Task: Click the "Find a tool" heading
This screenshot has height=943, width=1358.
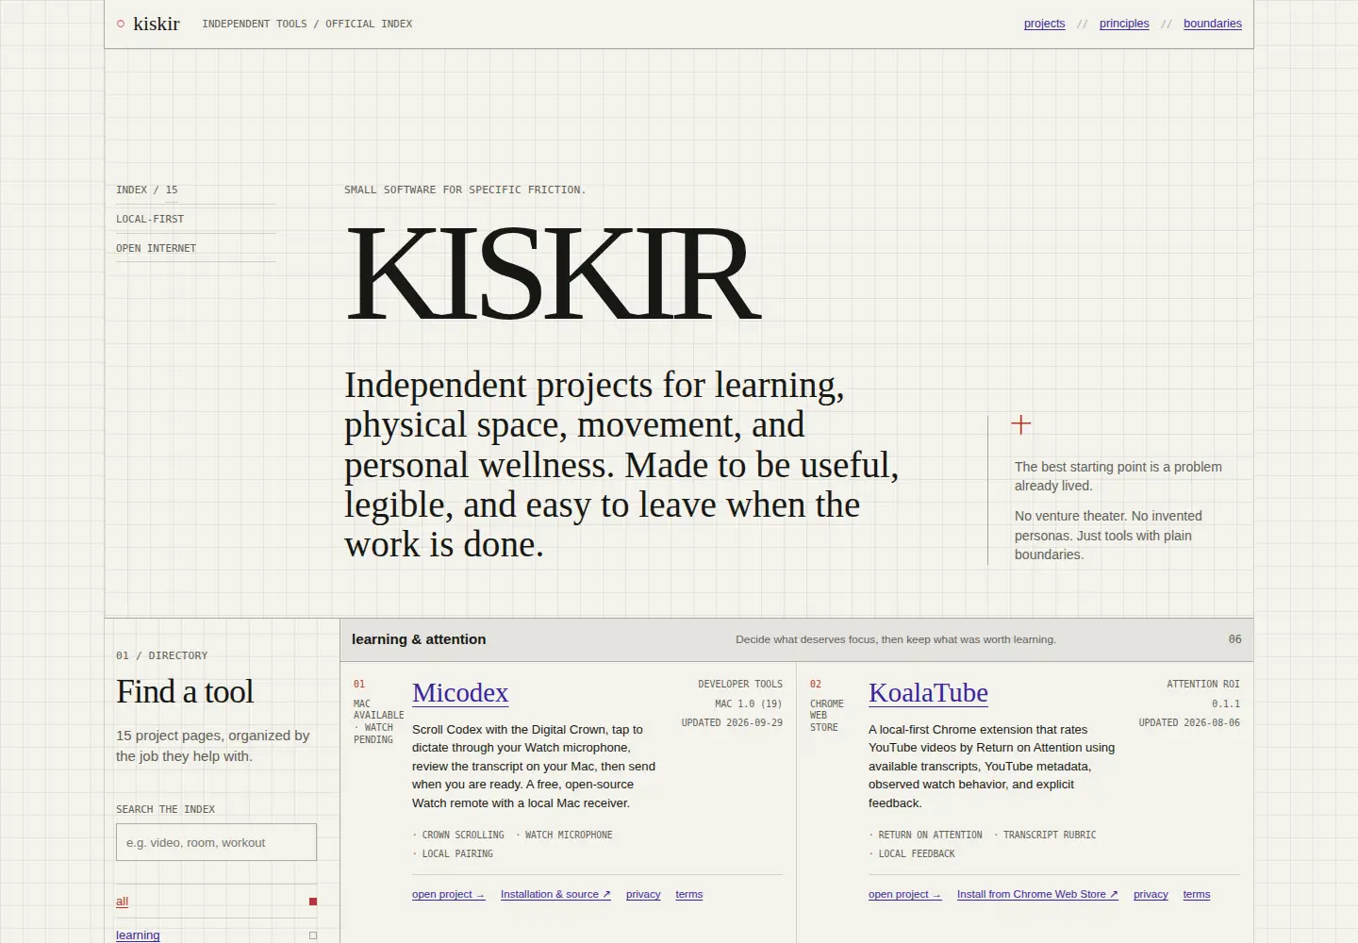Action: click(185, 692)
